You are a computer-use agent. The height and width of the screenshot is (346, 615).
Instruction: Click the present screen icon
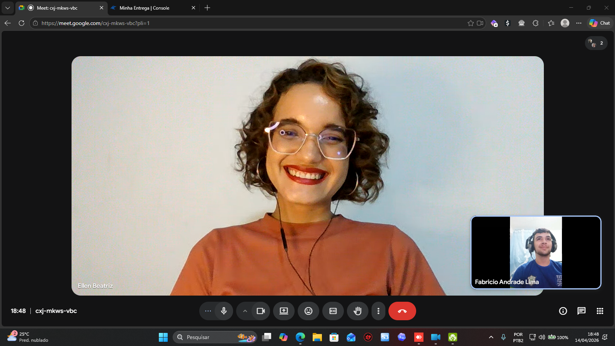(x=284, y=311)
